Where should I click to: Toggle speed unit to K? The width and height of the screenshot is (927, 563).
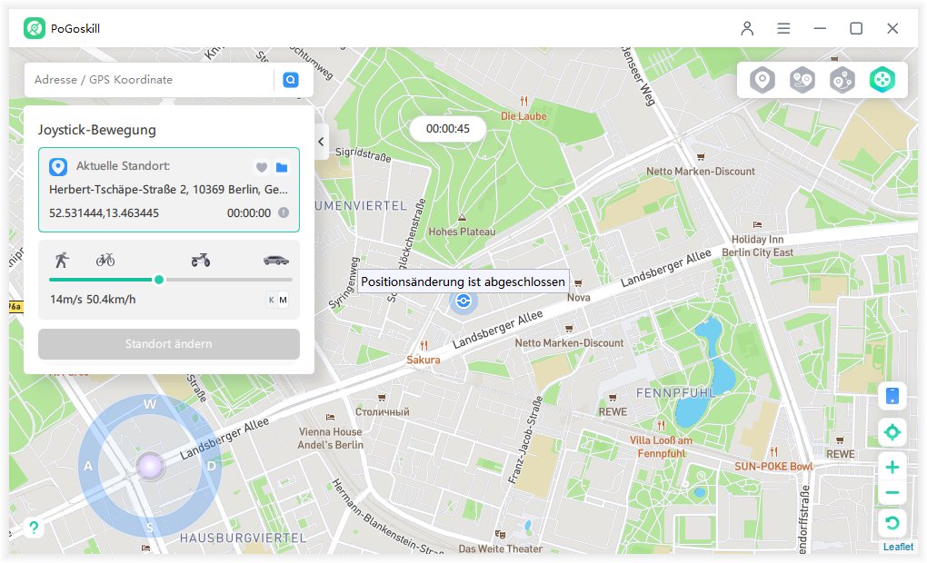click(271, 300)
